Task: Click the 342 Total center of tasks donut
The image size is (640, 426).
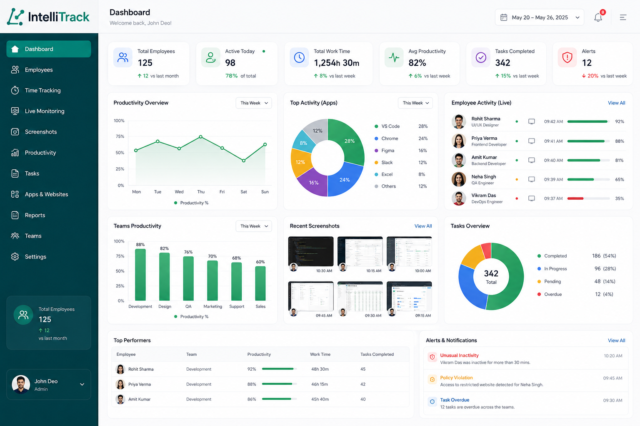Action: click(491, 277)
